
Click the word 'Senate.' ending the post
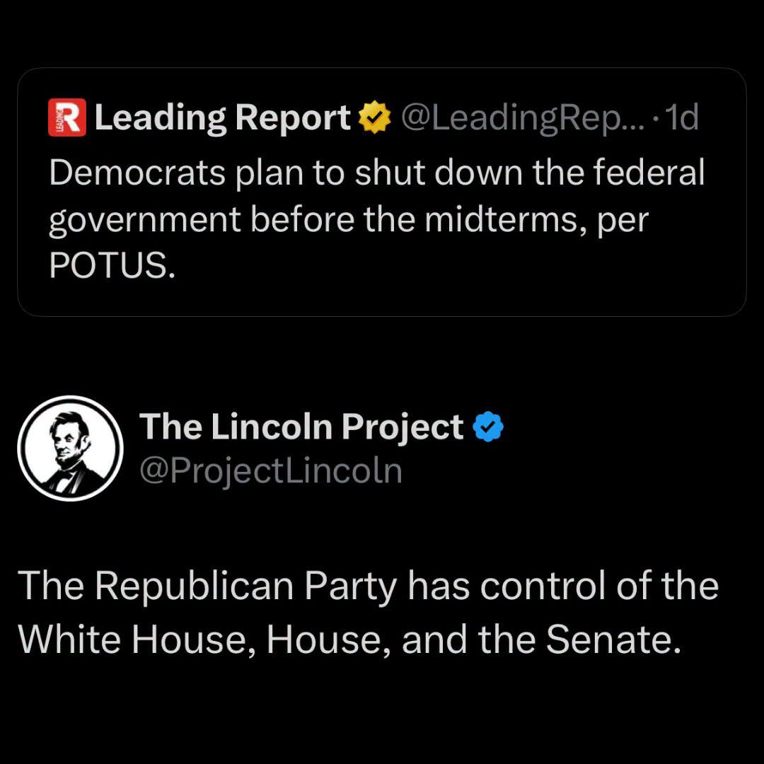(613, 639)
